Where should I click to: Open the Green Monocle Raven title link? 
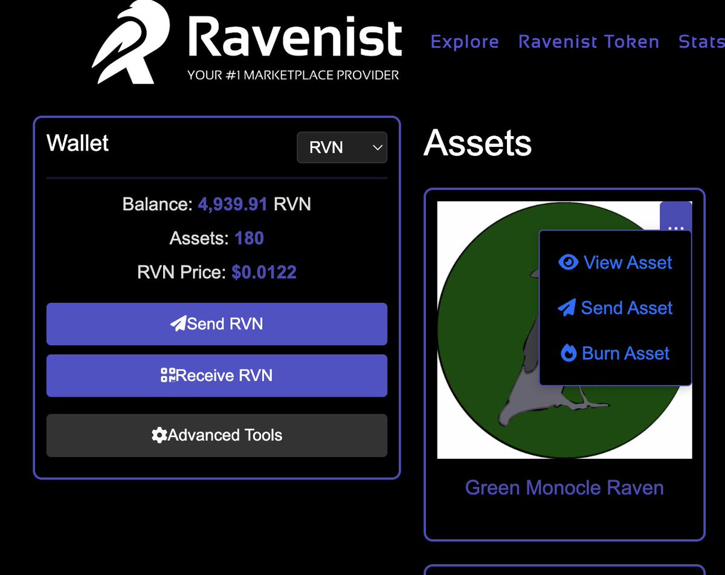tap(564, 488)
